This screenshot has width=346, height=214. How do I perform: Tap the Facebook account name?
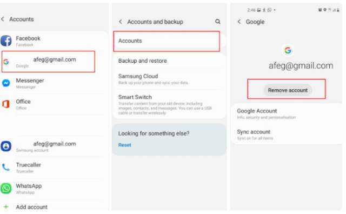pos(28,38)
